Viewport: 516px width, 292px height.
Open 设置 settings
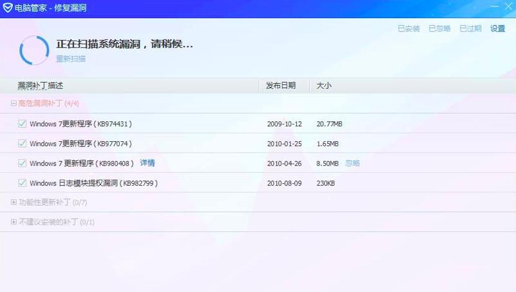point(497,28)
